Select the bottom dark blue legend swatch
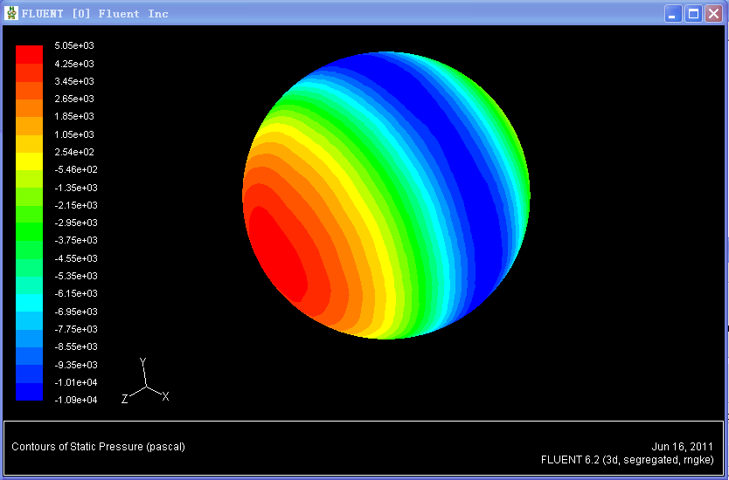The image size is (729, 480). [29, 392]
